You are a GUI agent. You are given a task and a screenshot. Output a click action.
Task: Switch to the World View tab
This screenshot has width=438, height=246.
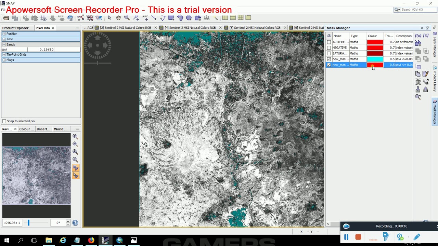(x=61, y=129)
